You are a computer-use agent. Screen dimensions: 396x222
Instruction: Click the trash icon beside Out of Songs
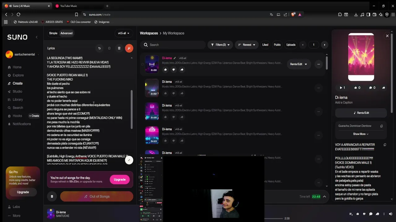tap(52, 196)
